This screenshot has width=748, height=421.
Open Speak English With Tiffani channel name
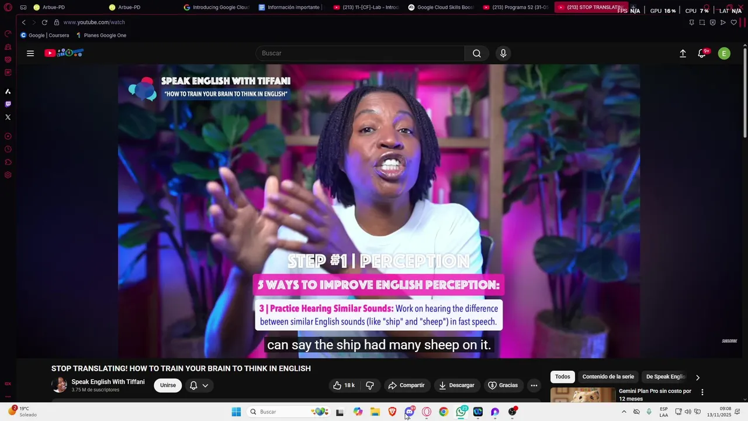(108, 382)
